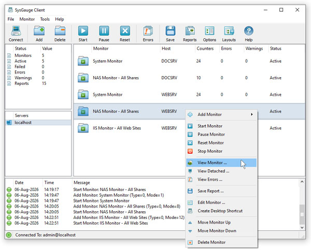Screen dimensions: 311x250
Task: Click the Connect toolbar icon
Action: coord(16,32)
